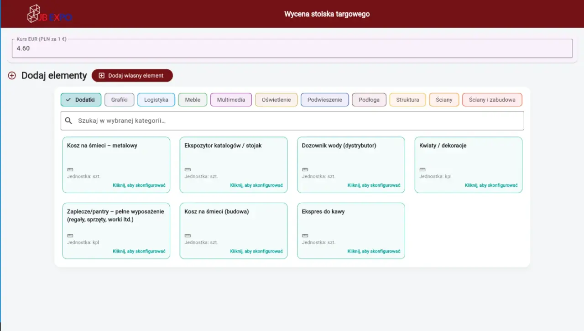This screenshot has width=584, height=331.
Task: Click the Kurs EUR exchange rate field
Action: pyautogui.click(x=292, y=48)
